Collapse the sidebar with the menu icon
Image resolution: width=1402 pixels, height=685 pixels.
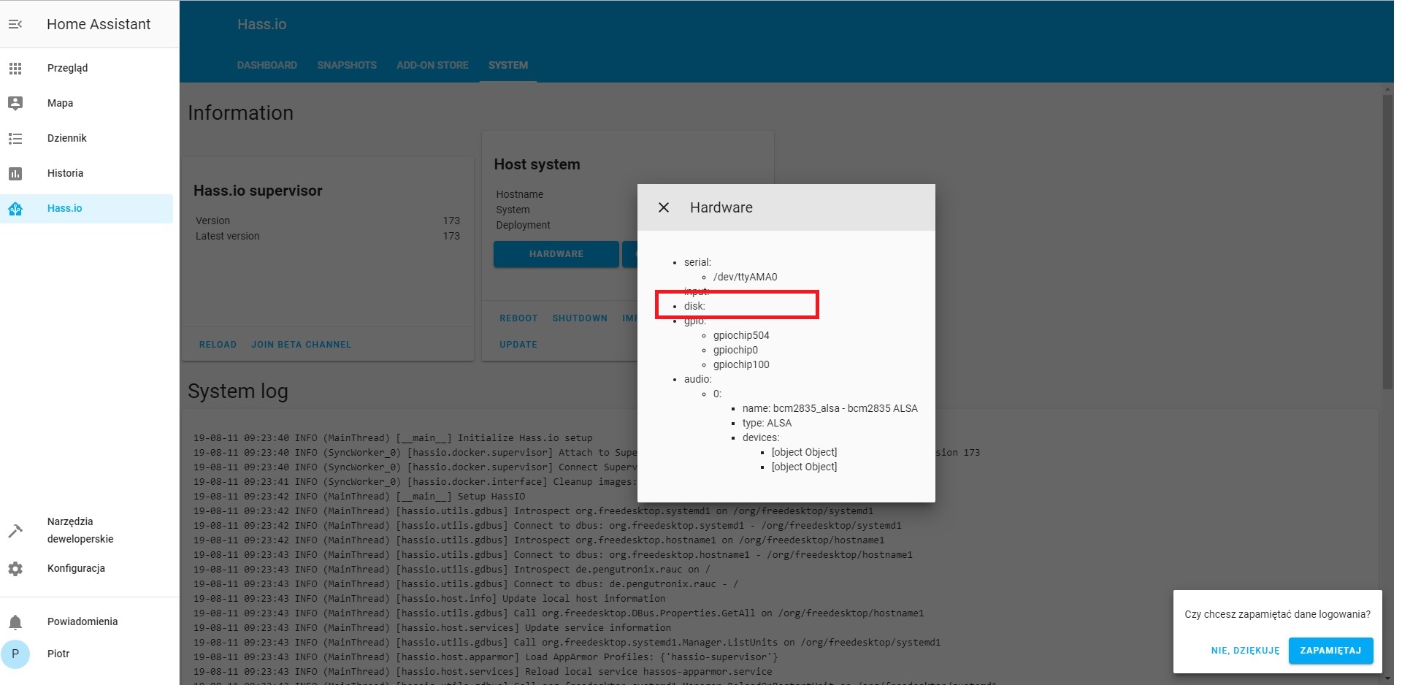click(15, 24)
